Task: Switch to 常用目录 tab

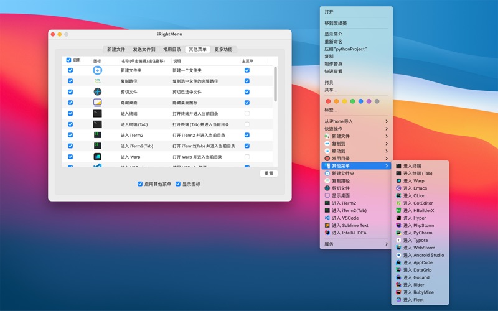Action: pos(172,49)
